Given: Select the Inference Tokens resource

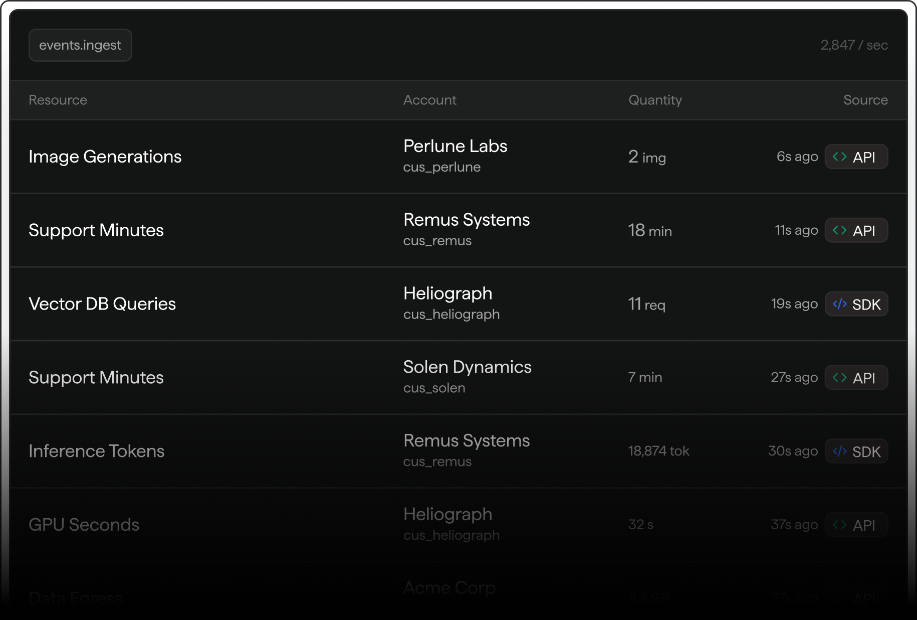Looking at the screenshot, I should tap(96, 451).
